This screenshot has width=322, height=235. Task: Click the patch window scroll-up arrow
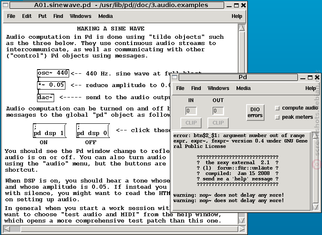pyautogui.click(x=242, y=28)
